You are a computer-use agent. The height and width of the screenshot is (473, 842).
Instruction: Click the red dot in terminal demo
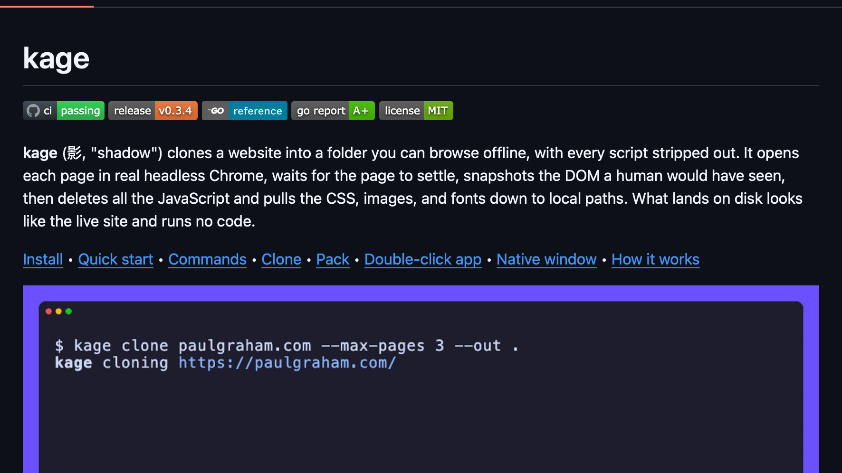[x=48, y=312]
